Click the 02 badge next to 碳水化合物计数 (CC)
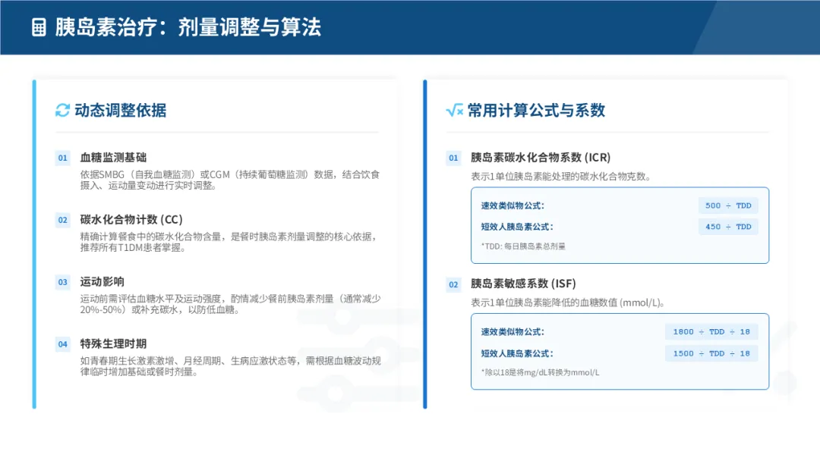 click(63, 220)
